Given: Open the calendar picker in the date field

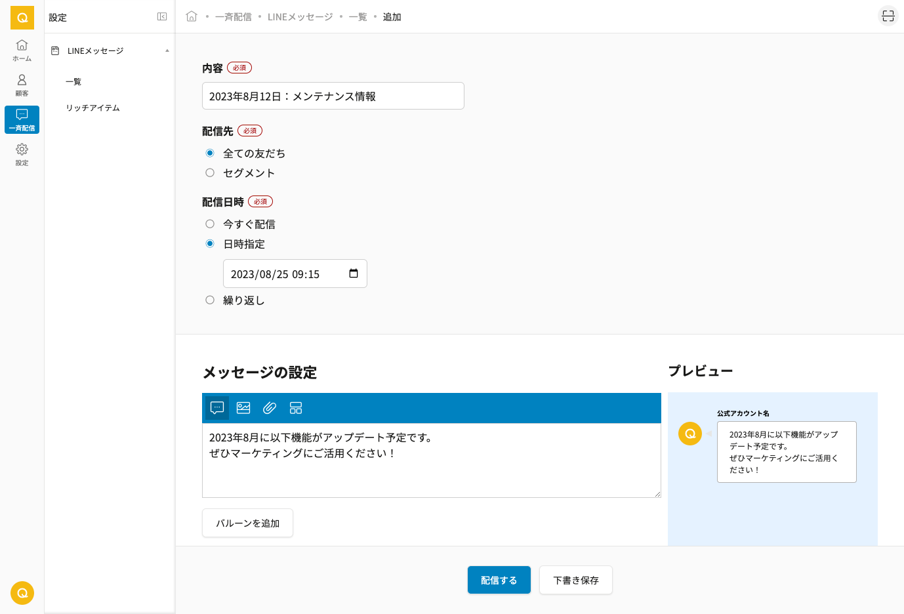Looking at the screenshot, I should tap(354, 274).
